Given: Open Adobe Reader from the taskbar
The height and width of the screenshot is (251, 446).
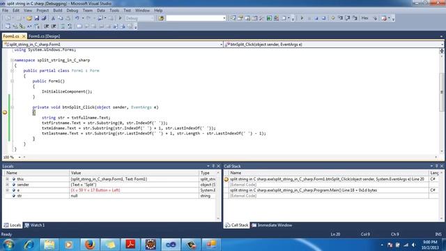Looking at the screenshot, I should 130,244.
